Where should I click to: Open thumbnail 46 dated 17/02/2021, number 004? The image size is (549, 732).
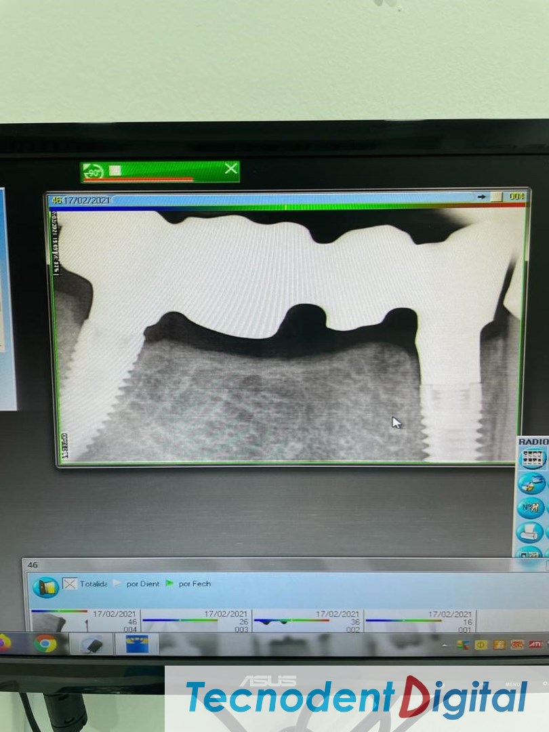(85, 621)
